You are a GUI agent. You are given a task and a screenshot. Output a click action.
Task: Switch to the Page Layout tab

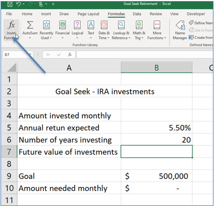point(88,14)
